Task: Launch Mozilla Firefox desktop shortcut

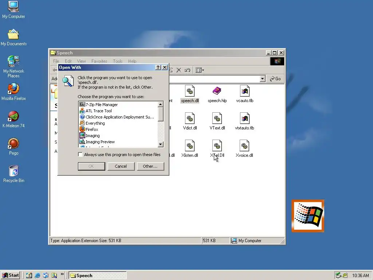Action: [x=13, y=92]
